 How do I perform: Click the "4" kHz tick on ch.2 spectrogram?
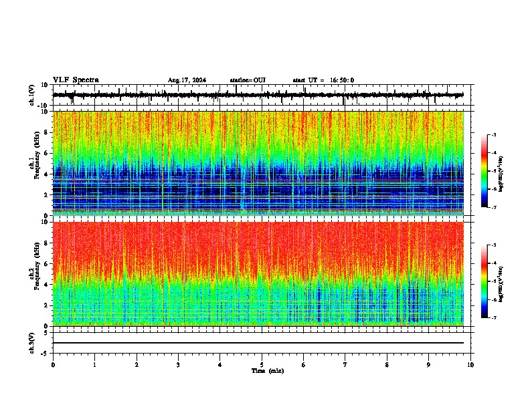coord(46,285)
